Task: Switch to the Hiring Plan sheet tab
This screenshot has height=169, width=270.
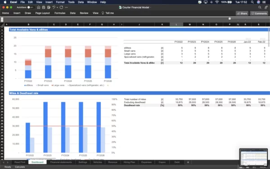Action: click(x=129, y=162)
